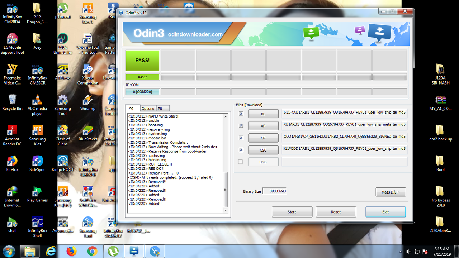Screen dimensions: 459x258
Task: Select the Play Games desktop icon
Action: pos(37,194)
